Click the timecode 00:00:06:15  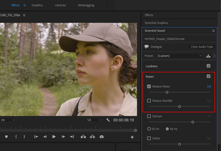point(123,120)
